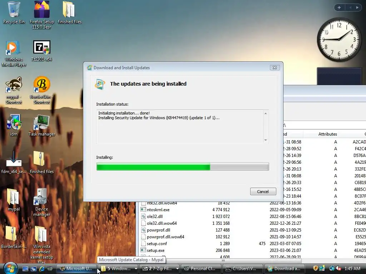
Task: Click the muted volume tray icon
Action: coord(338,268)
